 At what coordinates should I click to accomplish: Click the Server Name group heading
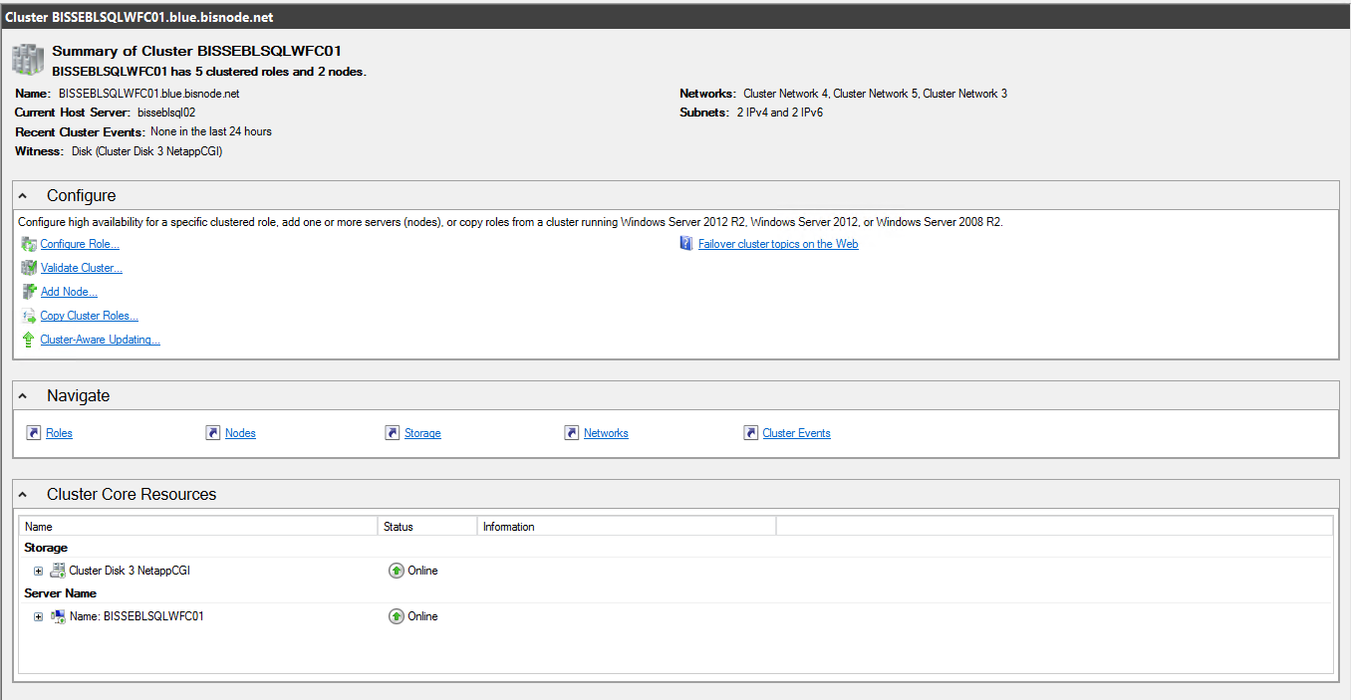pyautogui.click(x=61, y=593)
